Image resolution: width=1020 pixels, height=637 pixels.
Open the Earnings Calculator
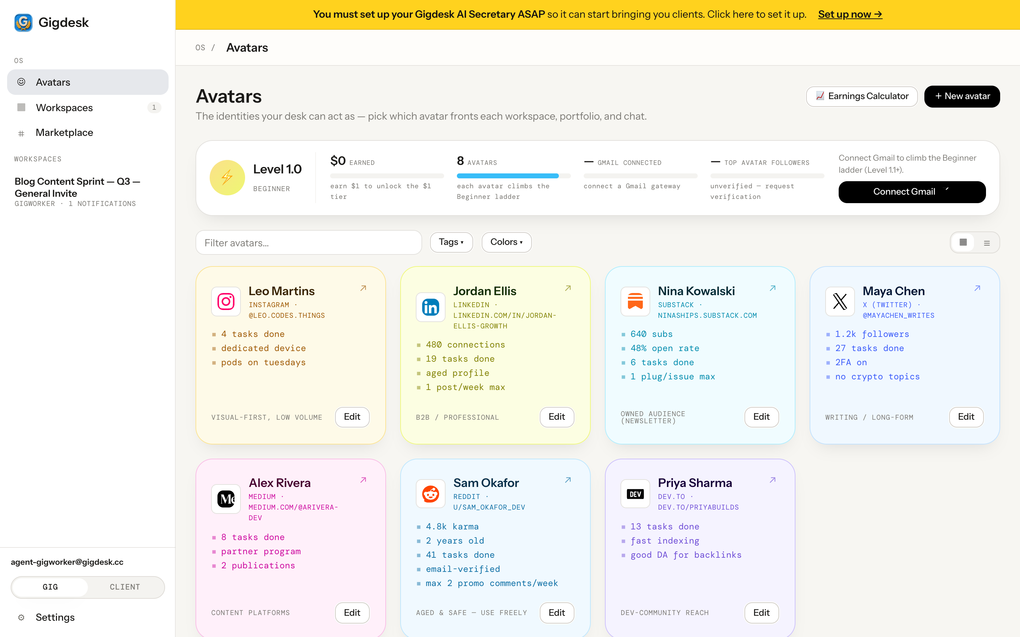pyautogui.click(x=862, y=97)
